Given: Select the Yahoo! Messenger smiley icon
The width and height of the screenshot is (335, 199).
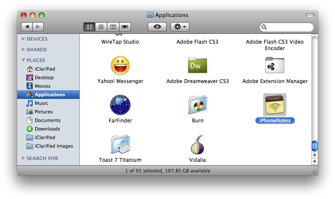Looking at the screenshot, I should (x=120, y=65).
